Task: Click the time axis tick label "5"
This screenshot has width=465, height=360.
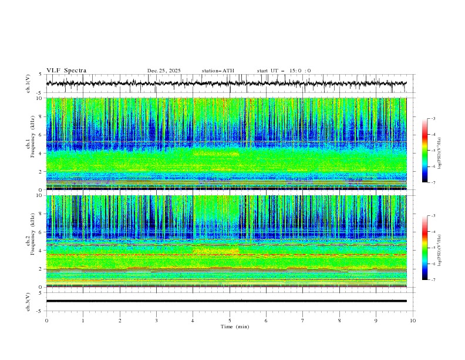Action: (x=230, y=321)
